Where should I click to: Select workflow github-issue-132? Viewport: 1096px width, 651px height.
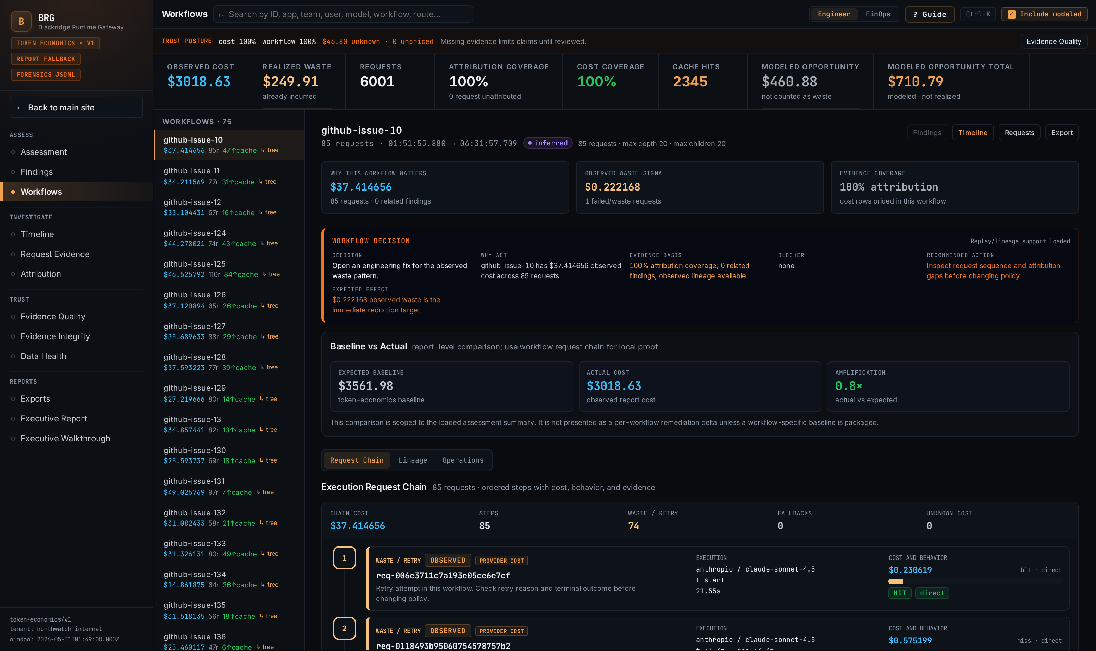tap(229, 518)
